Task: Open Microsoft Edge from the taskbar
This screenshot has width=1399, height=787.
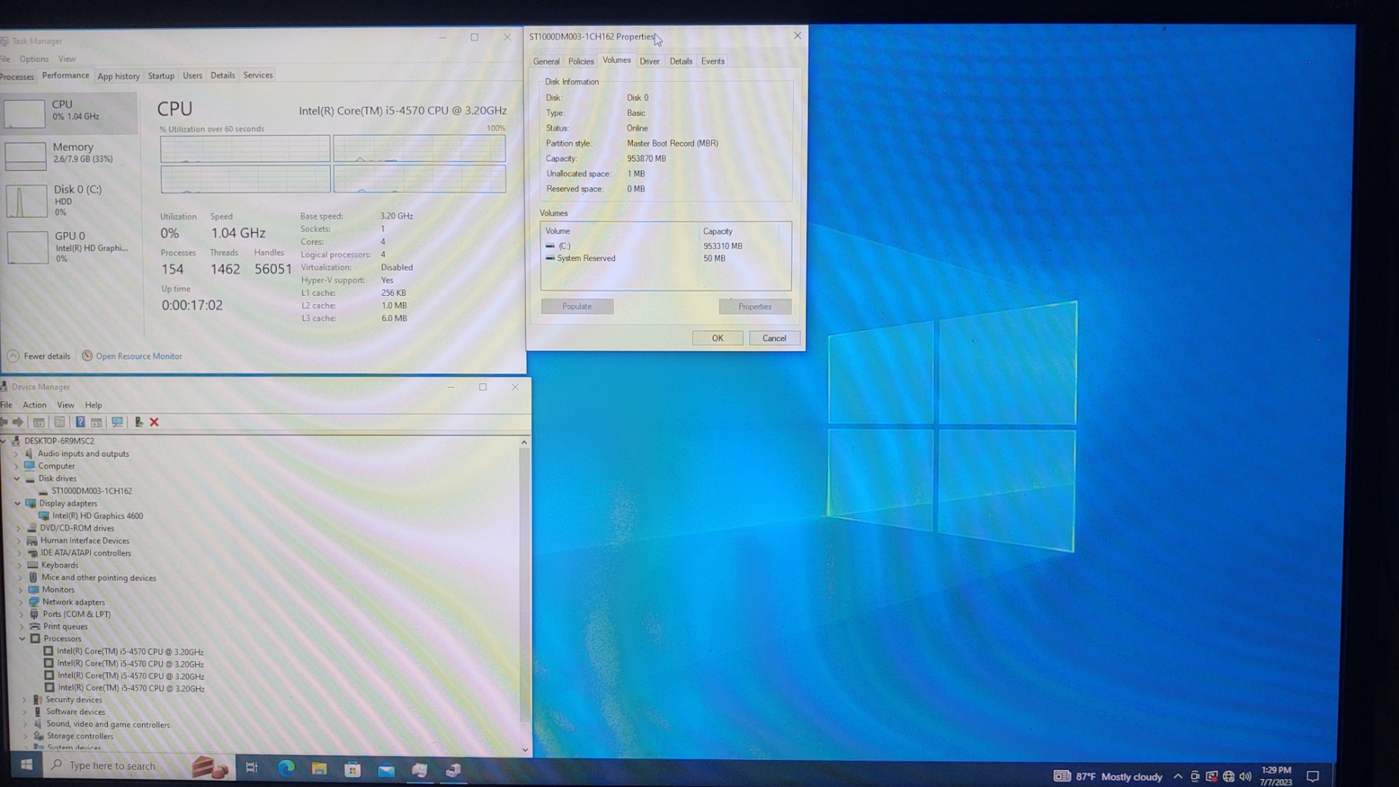Action: point(286,768)
